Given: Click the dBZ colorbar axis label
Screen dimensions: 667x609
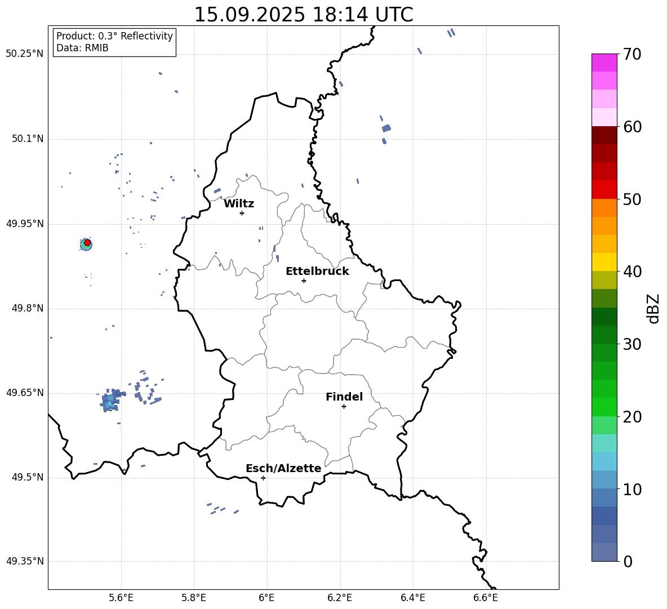Looking at the screenshot, I should pyautogui.click(x=653, y=308).
